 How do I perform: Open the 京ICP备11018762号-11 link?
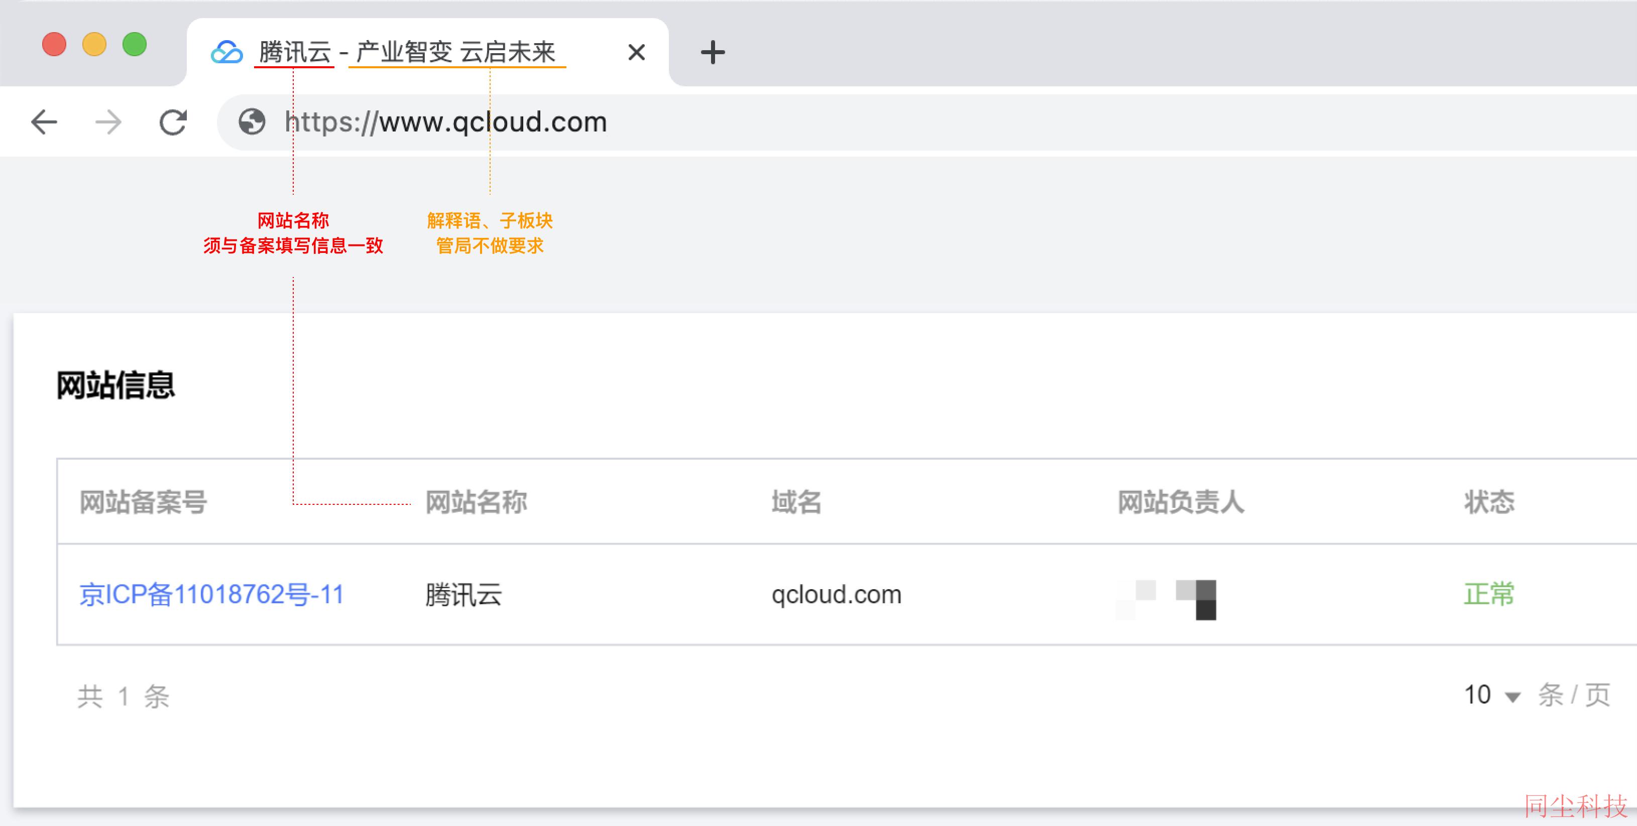(x=211, y=594)
